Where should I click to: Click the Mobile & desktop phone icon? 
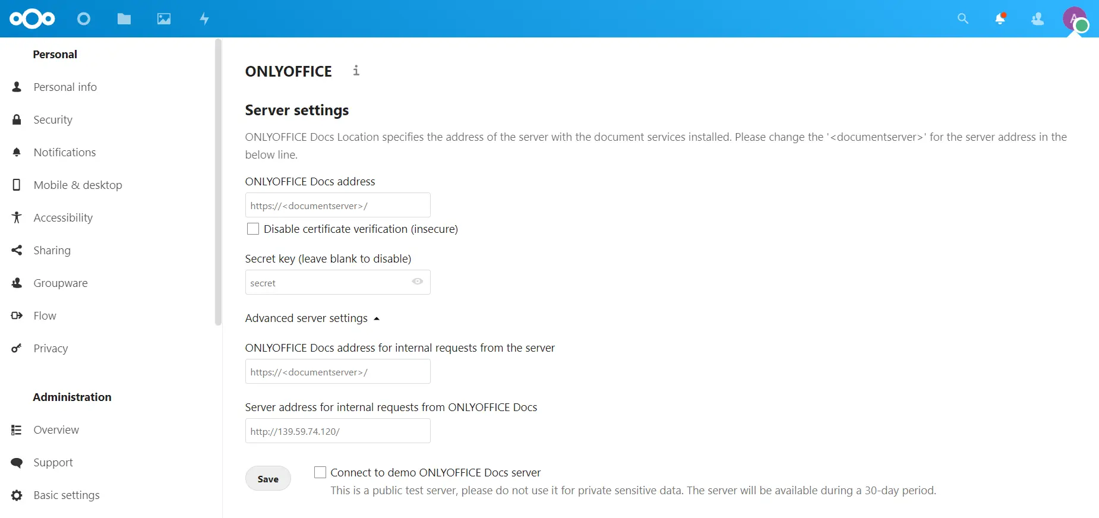pyautogui.click(x=17, y=185)
